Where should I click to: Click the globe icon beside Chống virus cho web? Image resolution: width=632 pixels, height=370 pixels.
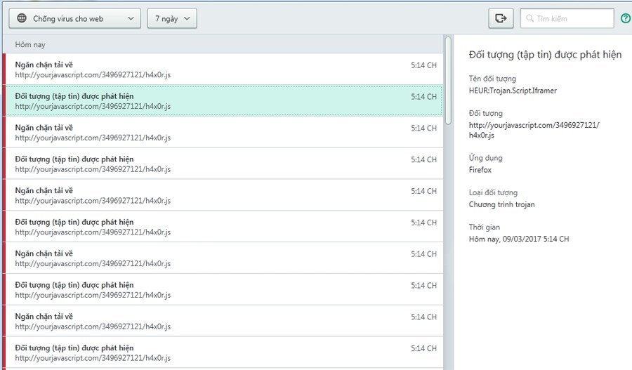coord(22,19)
